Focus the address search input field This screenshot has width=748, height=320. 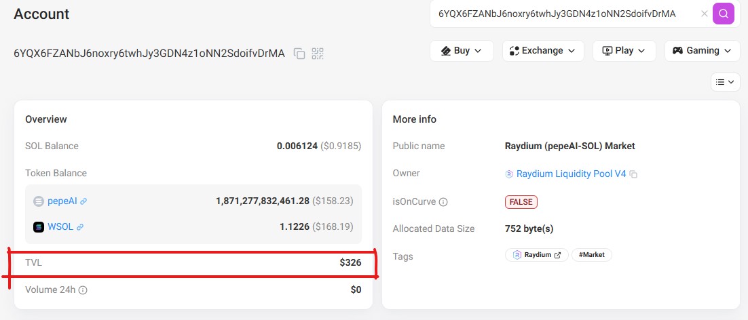(567, 14)
